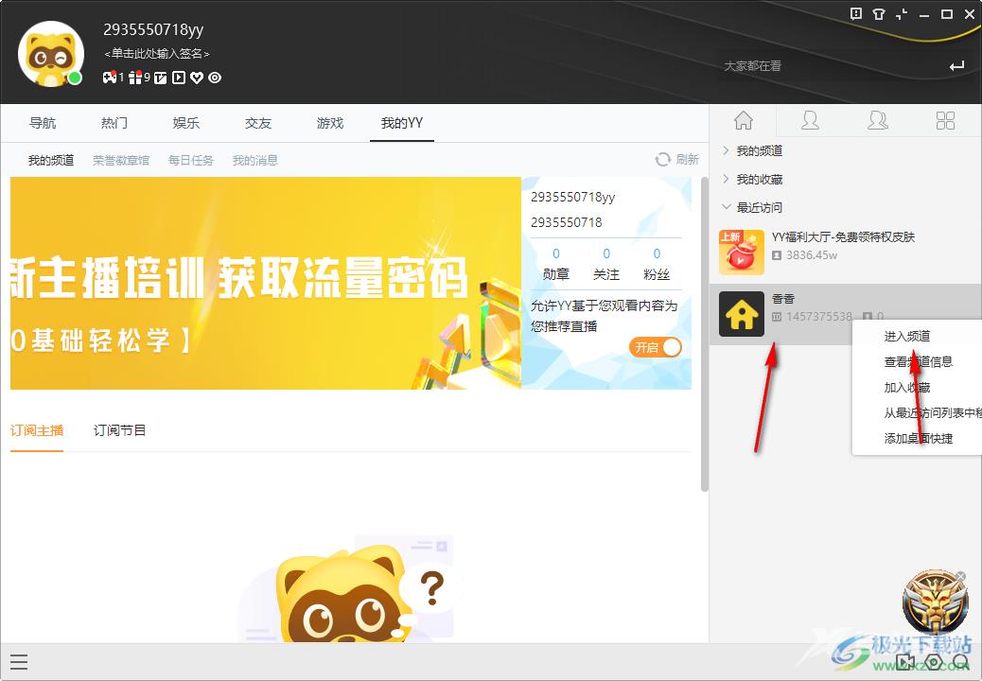Select the 我的频道 sub-tab
Image resolution: width=982 pixels, height=681 pixels.
click(x=51, y=160)
